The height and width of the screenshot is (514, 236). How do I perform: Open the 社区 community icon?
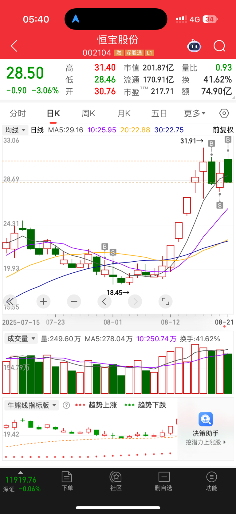[116, 477]
